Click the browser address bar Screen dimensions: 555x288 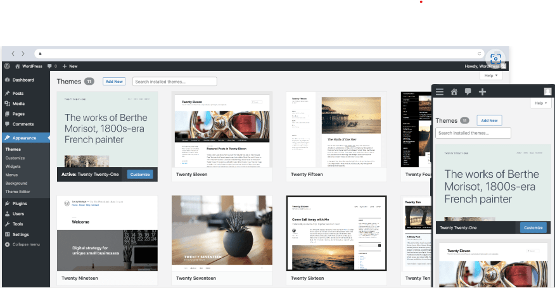(x=260, y=54)
